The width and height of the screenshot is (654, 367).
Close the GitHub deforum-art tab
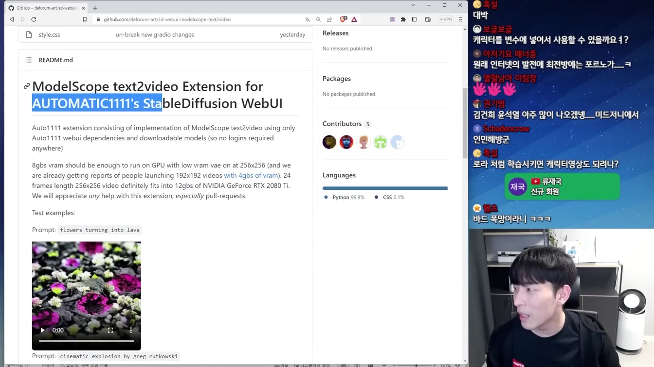tap(83, 8)
